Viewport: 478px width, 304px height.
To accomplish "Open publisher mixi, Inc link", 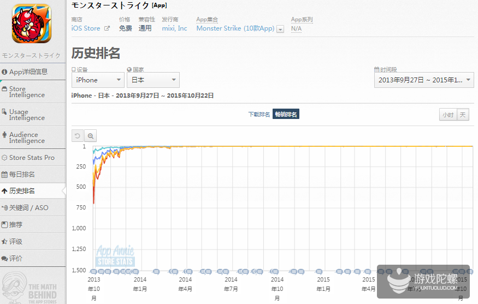I will 174,28.
